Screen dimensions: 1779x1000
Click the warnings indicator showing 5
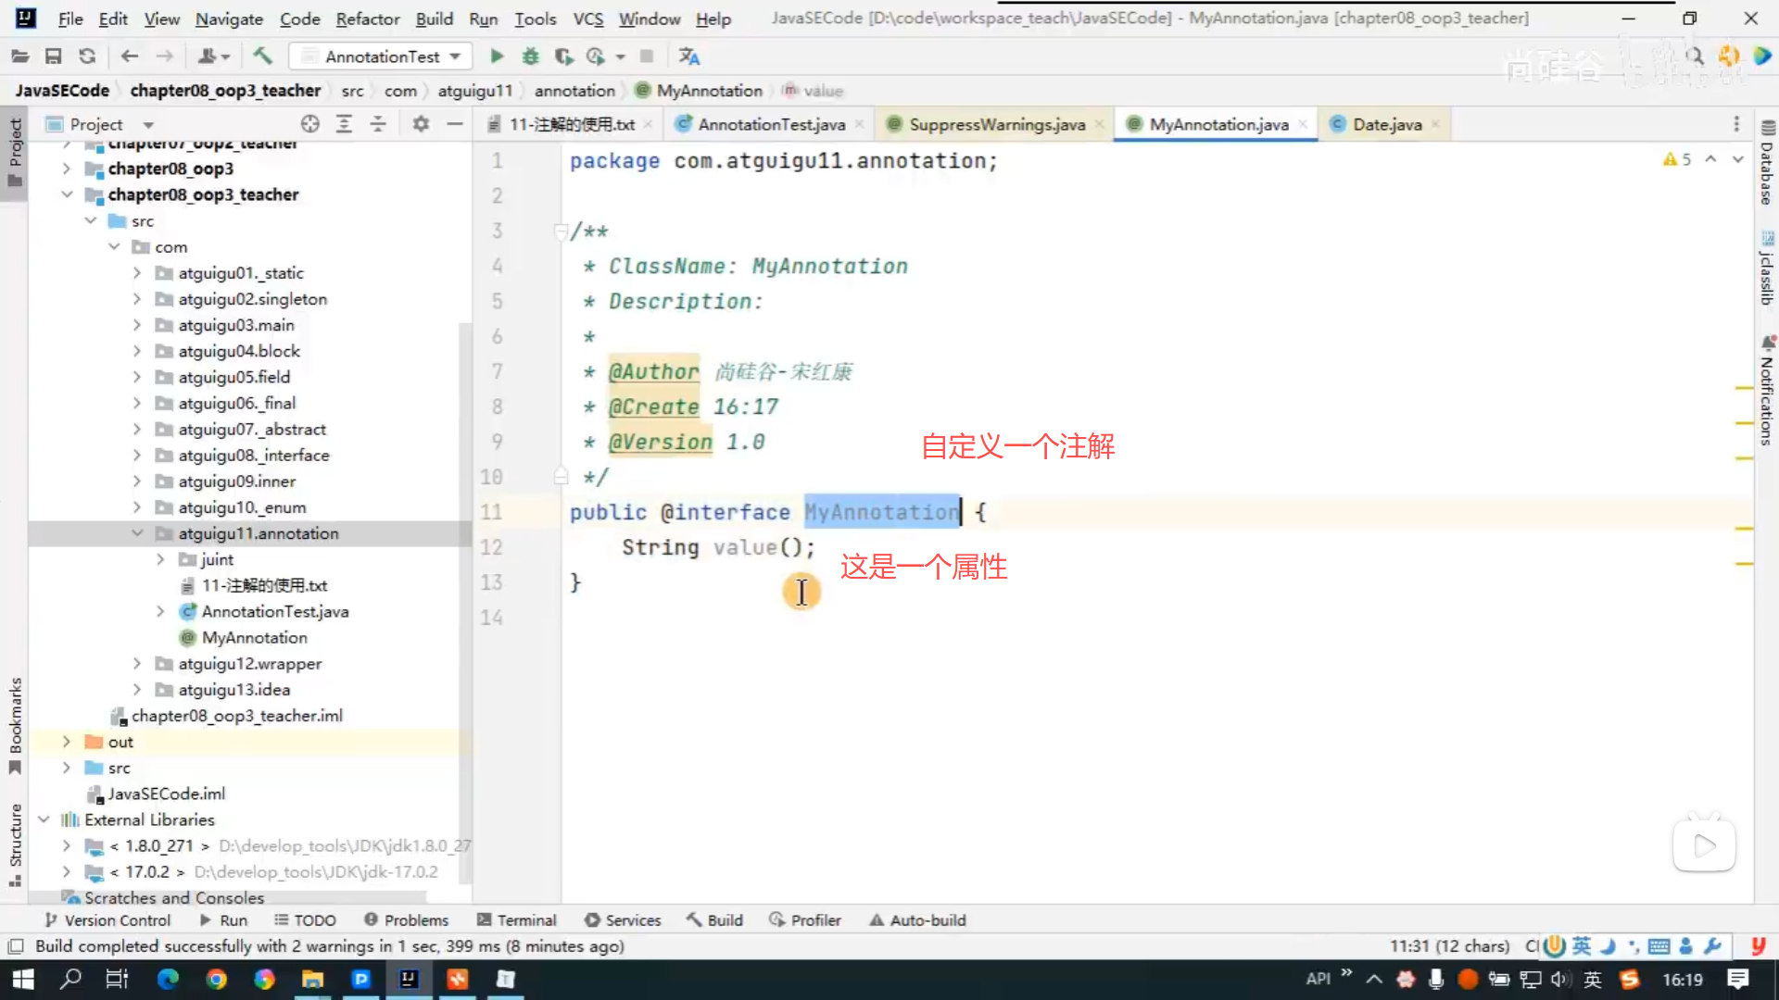(x=1677, y=159)
